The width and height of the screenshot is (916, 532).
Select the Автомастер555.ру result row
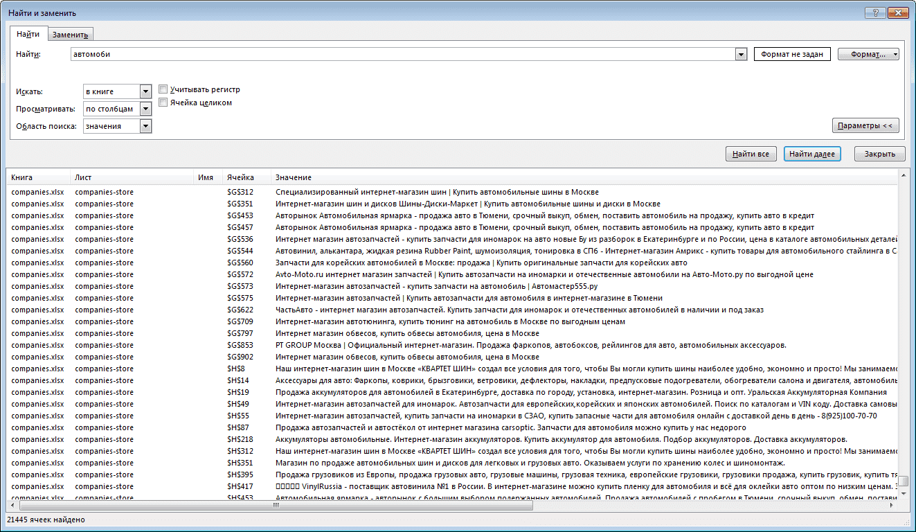tap(452, 286)
